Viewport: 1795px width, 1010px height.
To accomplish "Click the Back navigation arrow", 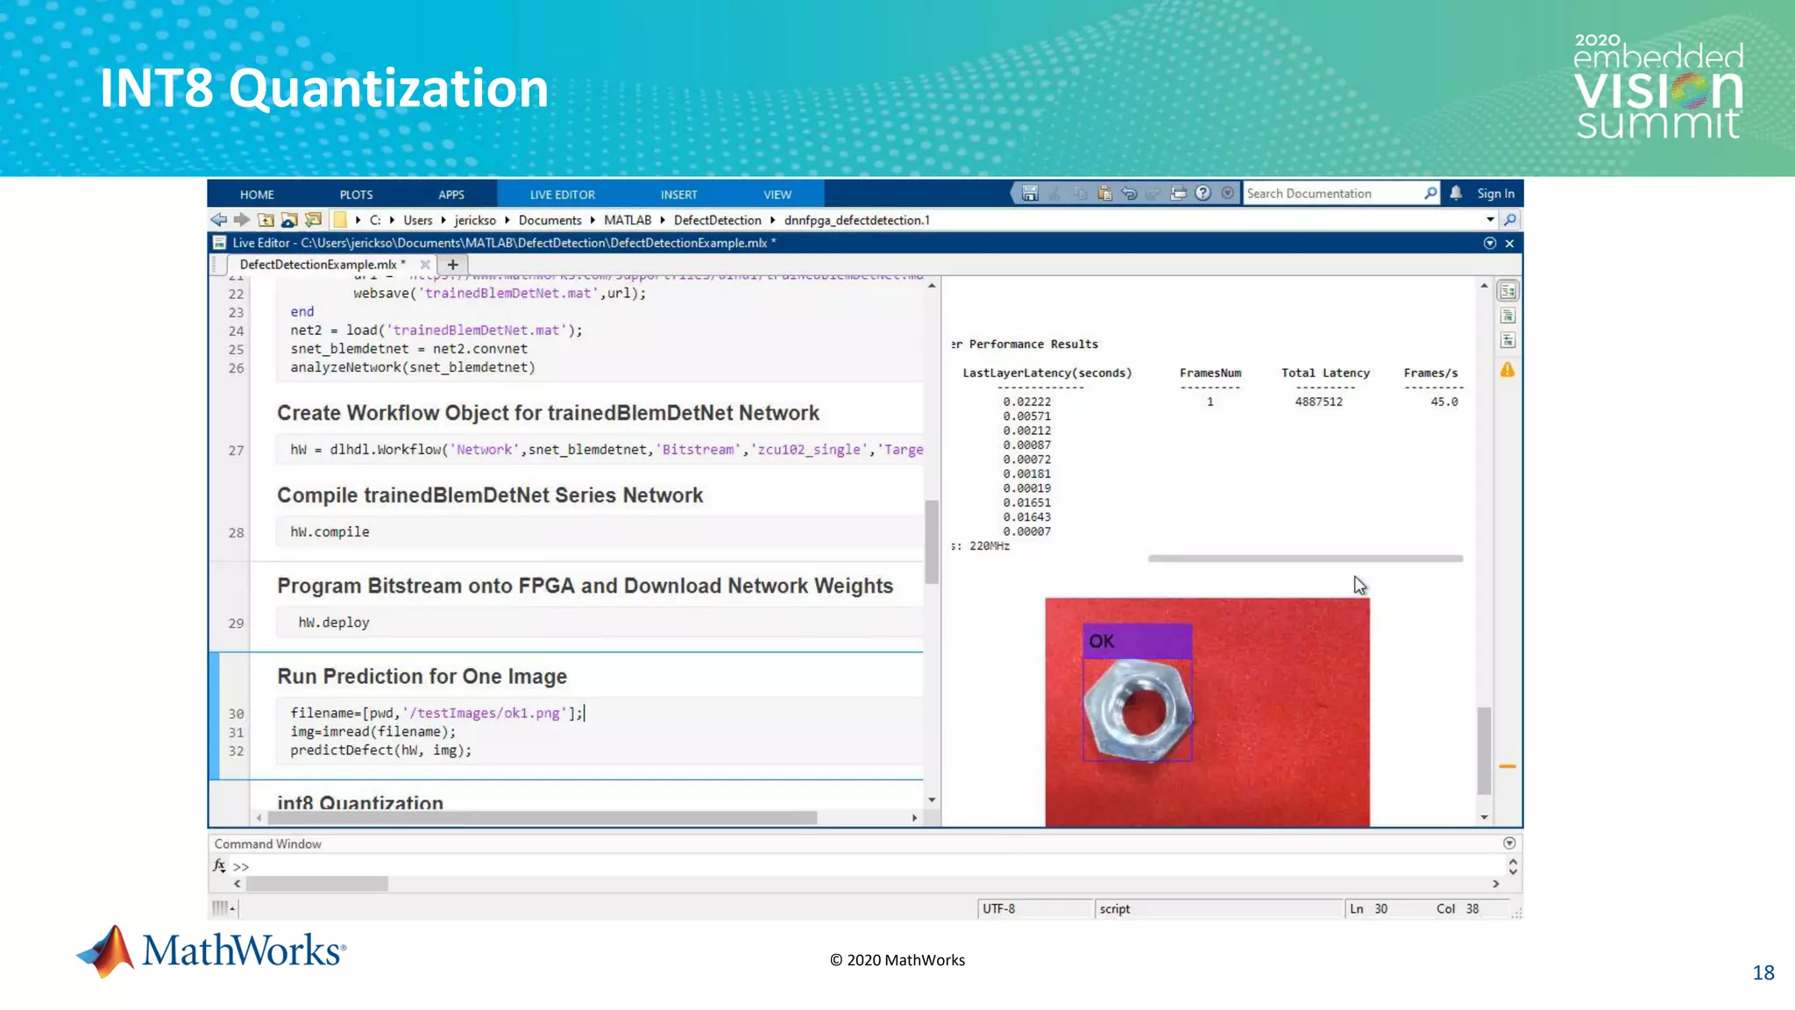I will [x=218, y=220].
